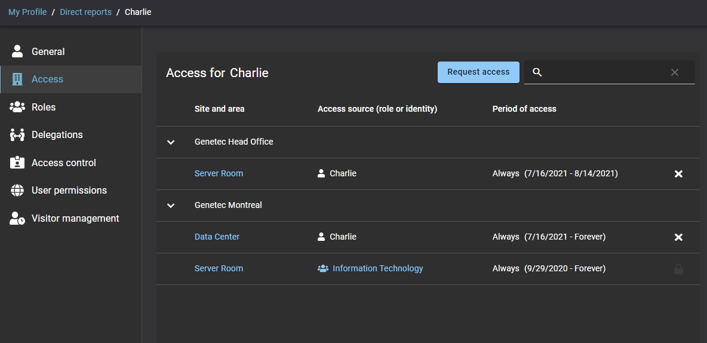
Task: Go to My Profile breadcrumb
Action: (27, 12)
